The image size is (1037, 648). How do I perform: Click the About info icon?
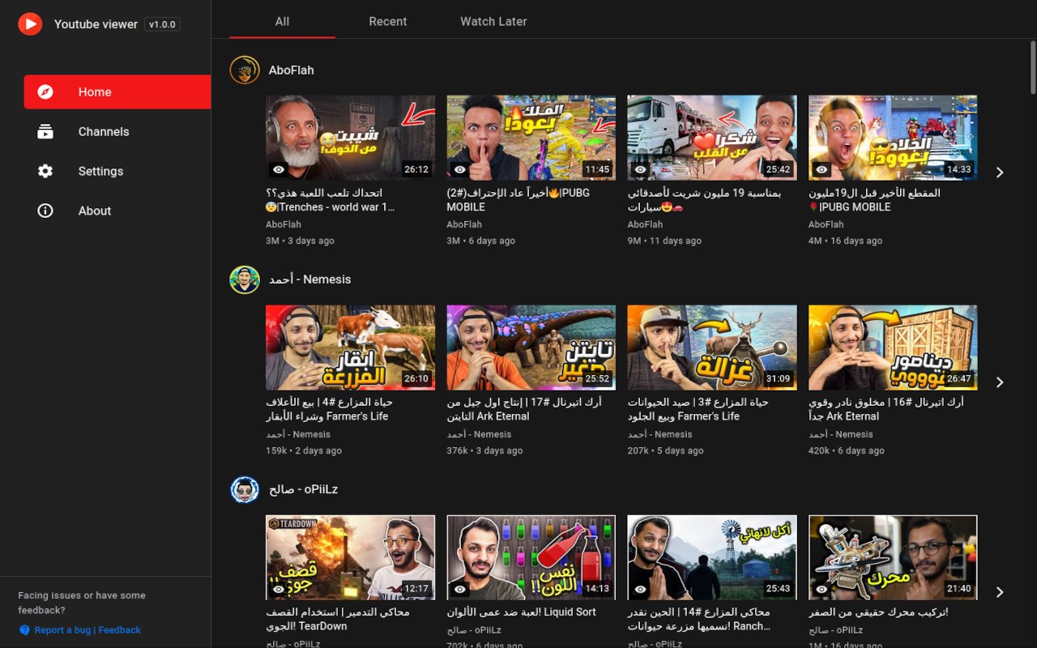pos(45,211)
